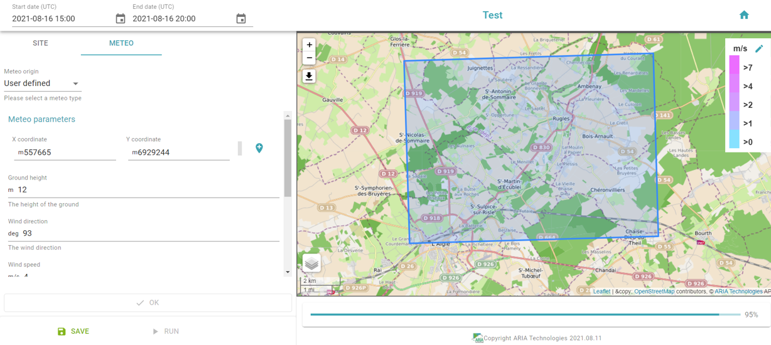Click the Meteo parameters heading
The width and height of the screenshot is (771, 345).
coord(41,119)
